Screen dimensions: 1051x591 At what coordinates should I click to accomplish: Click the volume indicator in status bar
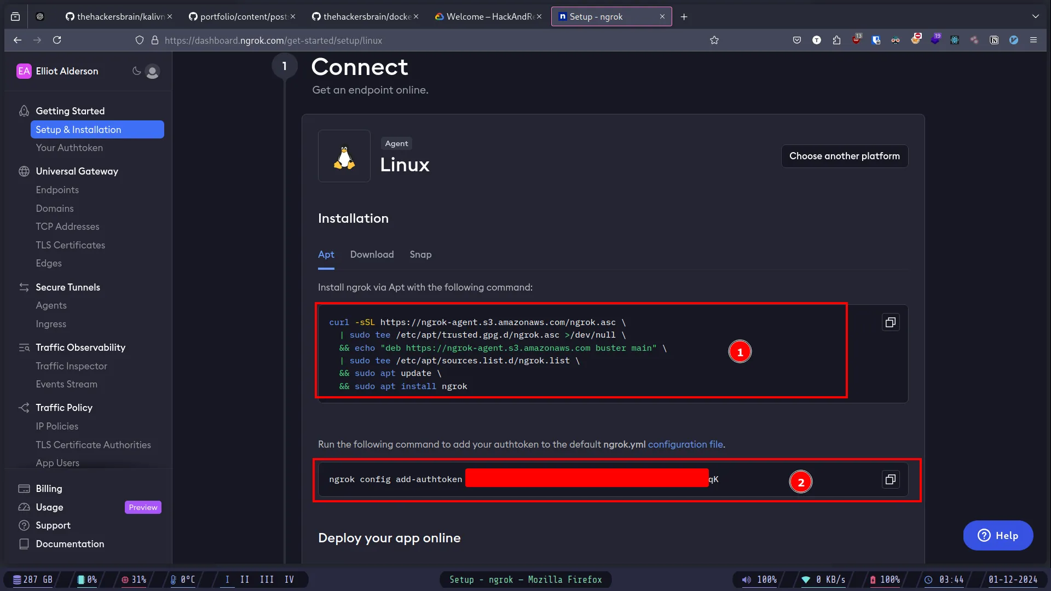pos(759,580)
